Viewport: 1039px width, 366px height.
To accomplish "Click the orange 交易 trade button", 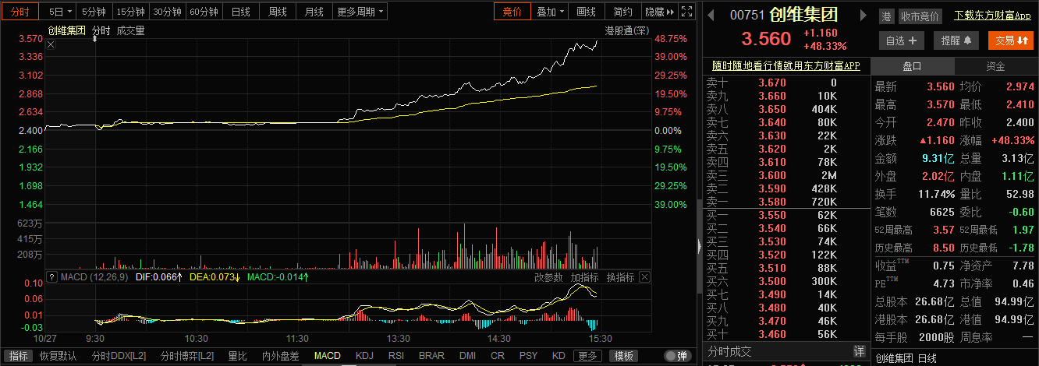I will coord(1010,40).
